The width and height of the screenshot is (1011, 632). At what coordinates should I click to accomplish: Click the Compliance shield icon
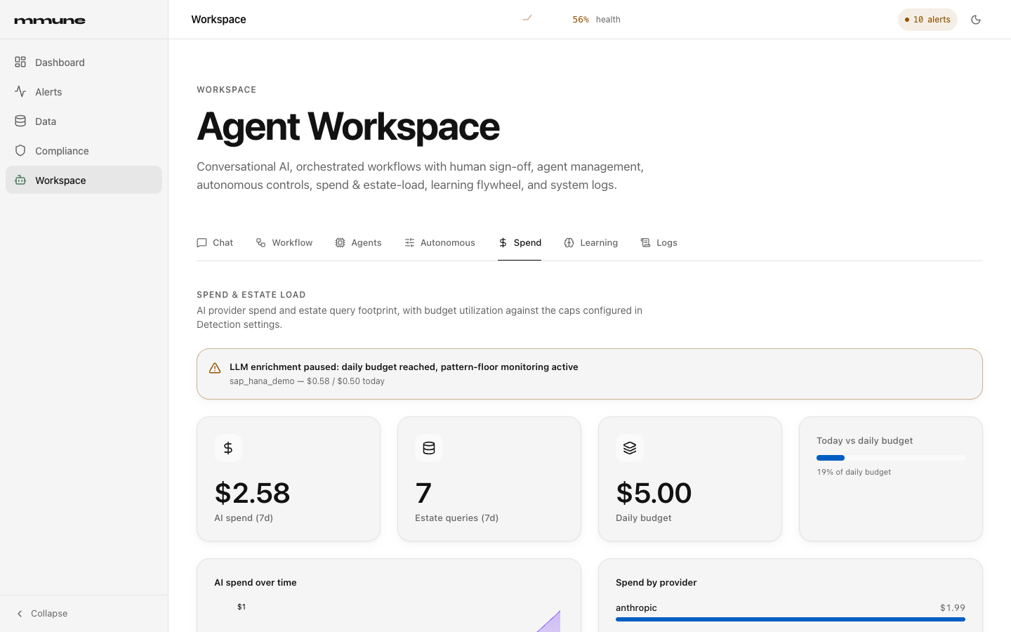(x=20, y=150)
